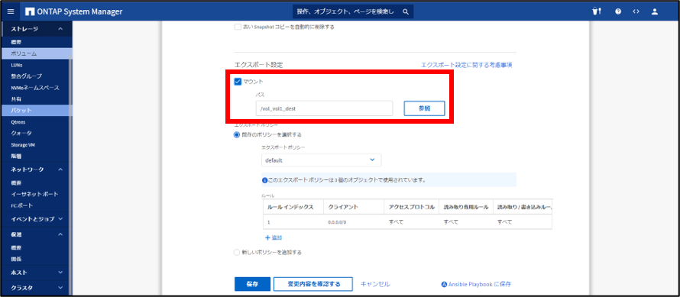Select 既存のポリシーを選択する radio button
Image resolution: width=680 pixels, height=297 pixels.
237,134
